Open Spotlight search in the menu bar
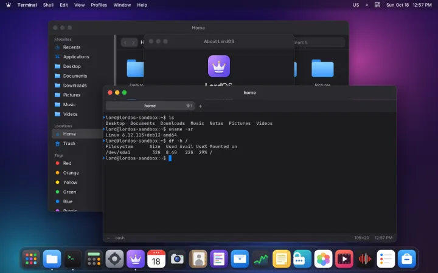The width and height of the screenshot is (438, 273). [x=366, y=5]
